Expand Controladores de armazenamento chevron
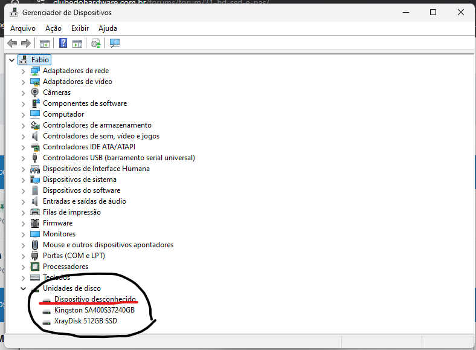The image size is (476, 350). click(x=24, y=126)
